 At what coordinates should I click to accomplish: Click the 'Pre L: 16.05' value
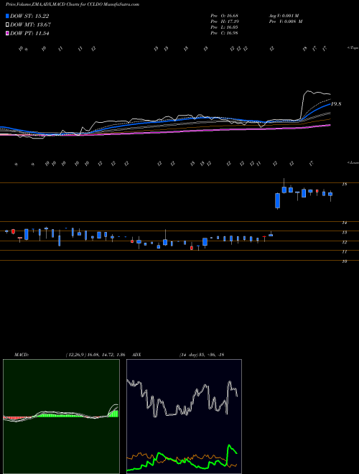(x=225, y=27)
